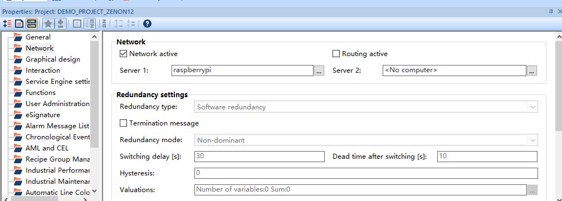562x201 pixels.
Task: Click the Interaction folder icon
Action: coord(18,71)
